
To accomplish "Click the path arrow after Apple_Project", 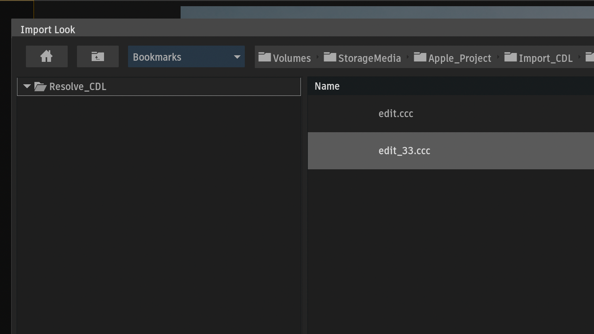I will point(498,57).
